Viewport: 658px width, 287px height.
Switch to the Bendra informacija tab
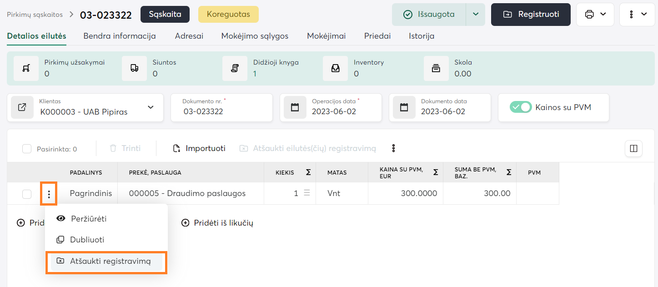120,36
